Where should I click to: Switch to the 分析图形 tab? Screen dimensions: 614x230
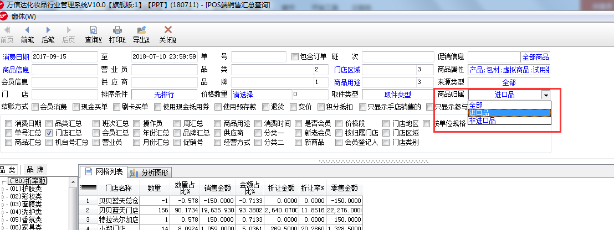150,172
